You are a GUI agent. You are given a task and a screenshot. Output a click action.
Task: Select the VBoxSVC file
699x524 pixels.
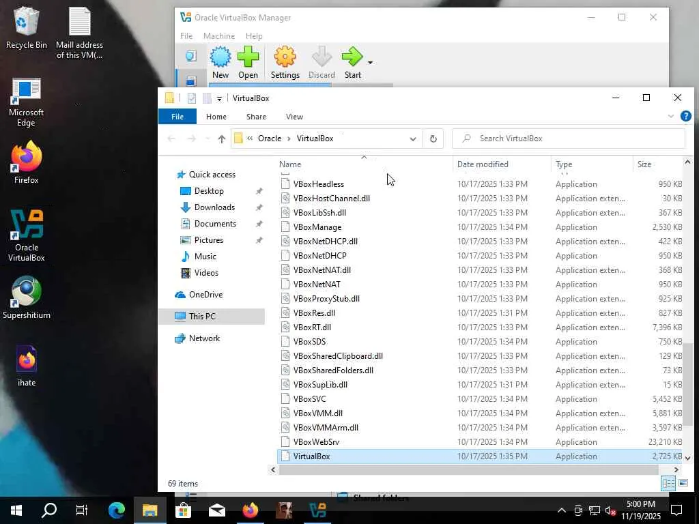481,399
